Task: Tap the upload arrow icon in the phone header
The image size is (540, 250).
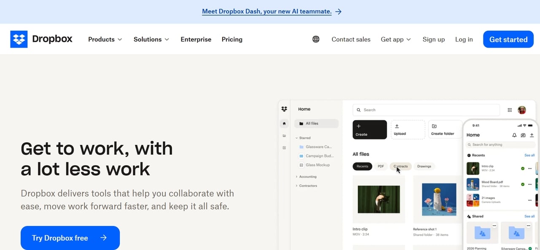Action: point(532,135)
